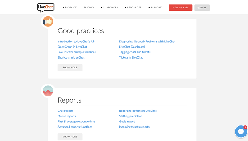The image size is (248, 141).
Task: Open Advanced reports functions link
Action: point(75,127)
